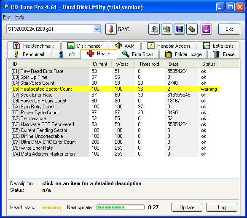Click the Next update progress bar
The image size is (247, 218).
pyautogui.click(x=121, y=207)
